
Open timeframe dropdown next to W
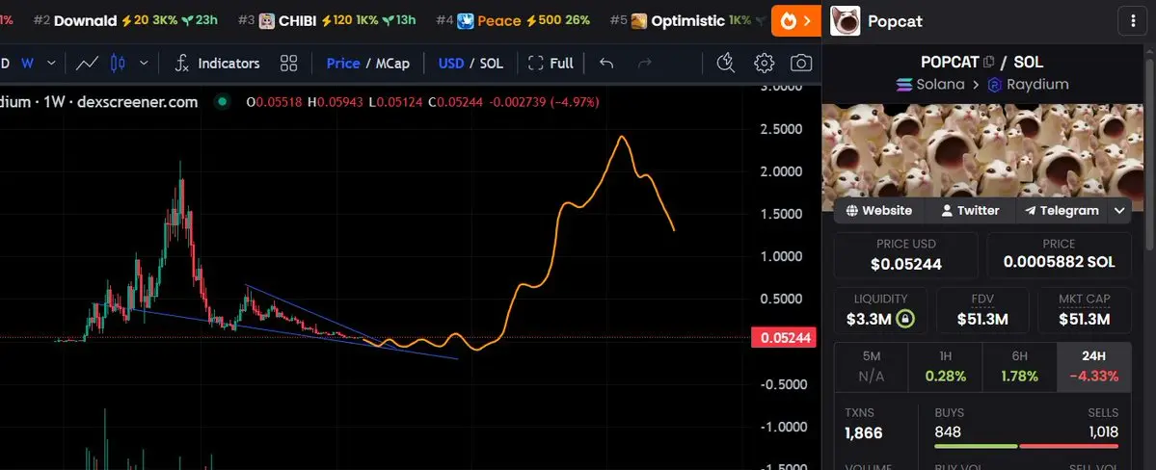point(51,64)
